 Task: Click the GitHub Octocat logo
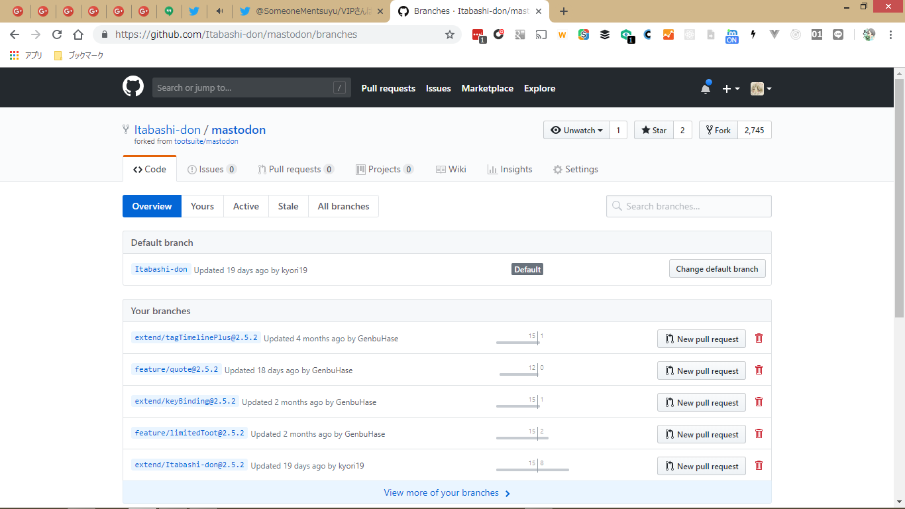pos(133,87)
